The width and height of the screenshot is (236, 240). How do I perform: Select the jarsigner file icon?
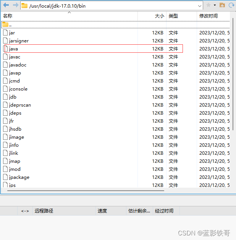pos(5,41)
